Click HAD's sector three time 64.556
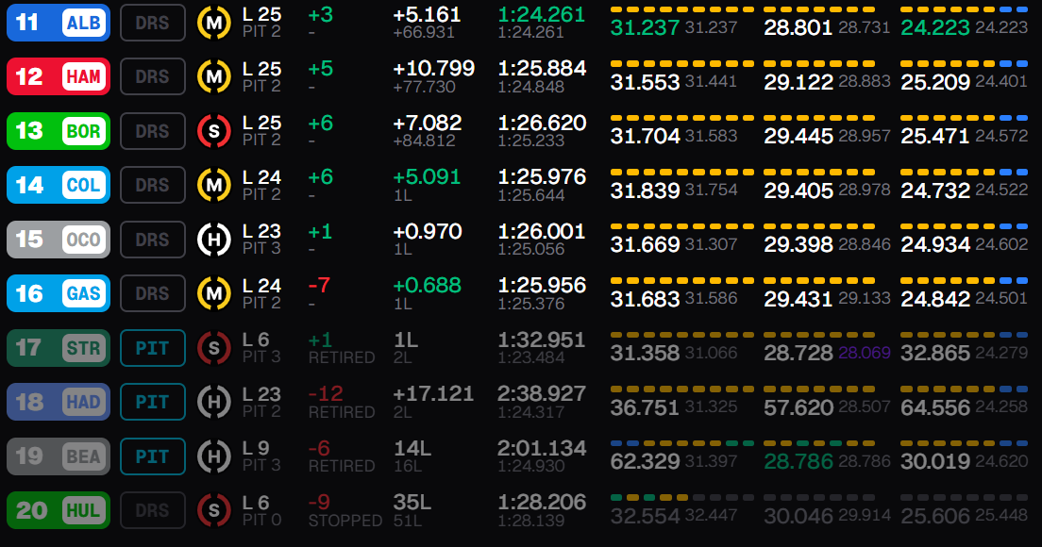 point(935,406)
